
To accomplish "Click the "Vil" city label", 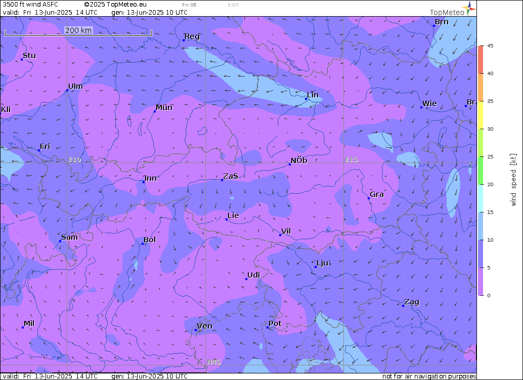I will pos(286,231).
